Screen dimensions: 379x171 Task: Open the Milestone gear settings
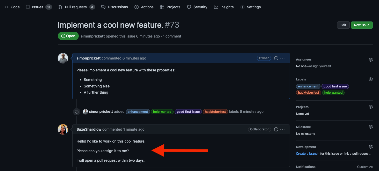click(370, 127)
